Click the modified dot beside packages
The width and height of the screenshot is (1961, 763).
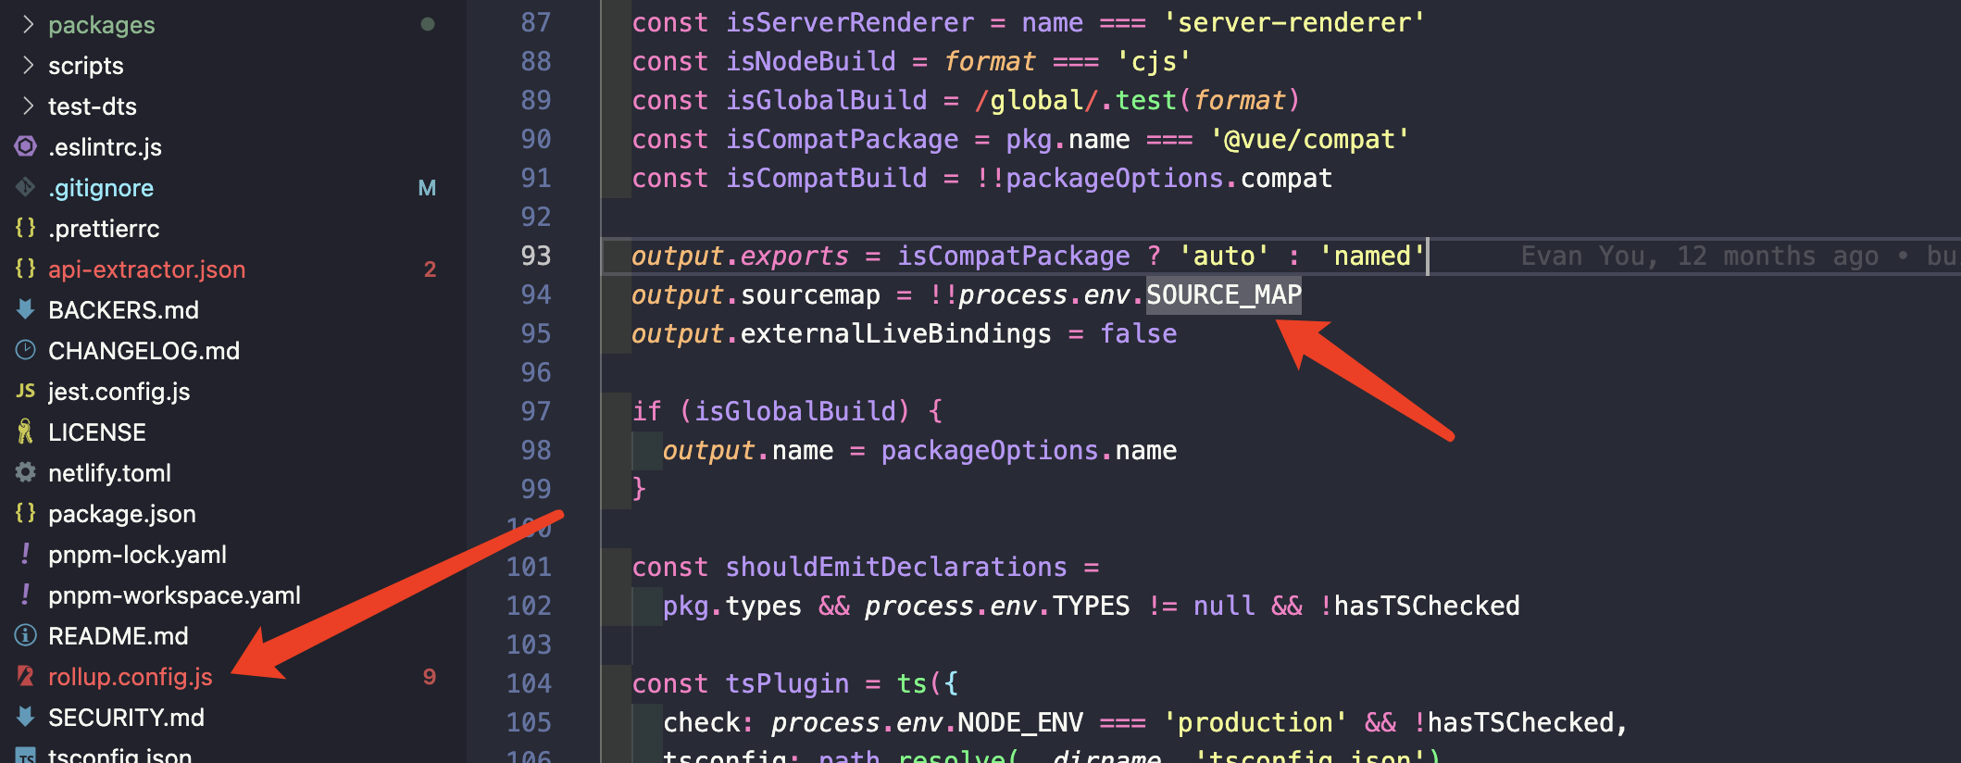click(428, 24)
